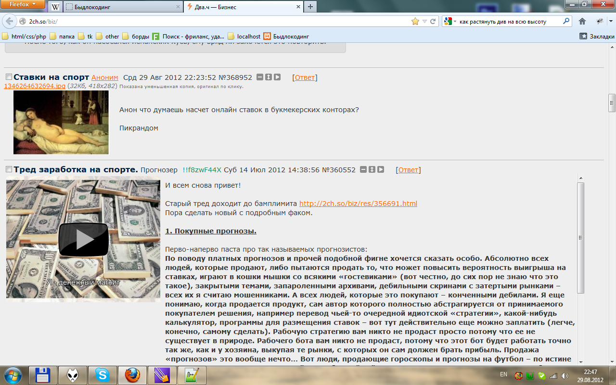Click the search box with как растянуть див
Image resolution: width=616 pixels, height=385 pixels.
[508, 22]
